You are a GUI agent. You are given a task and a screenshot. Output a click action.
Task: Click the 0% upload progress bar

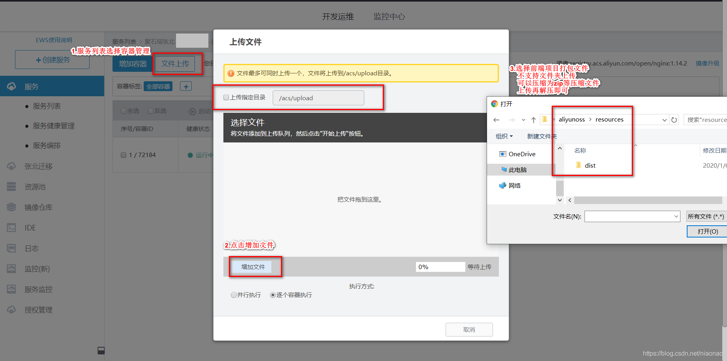coord(440,267)
